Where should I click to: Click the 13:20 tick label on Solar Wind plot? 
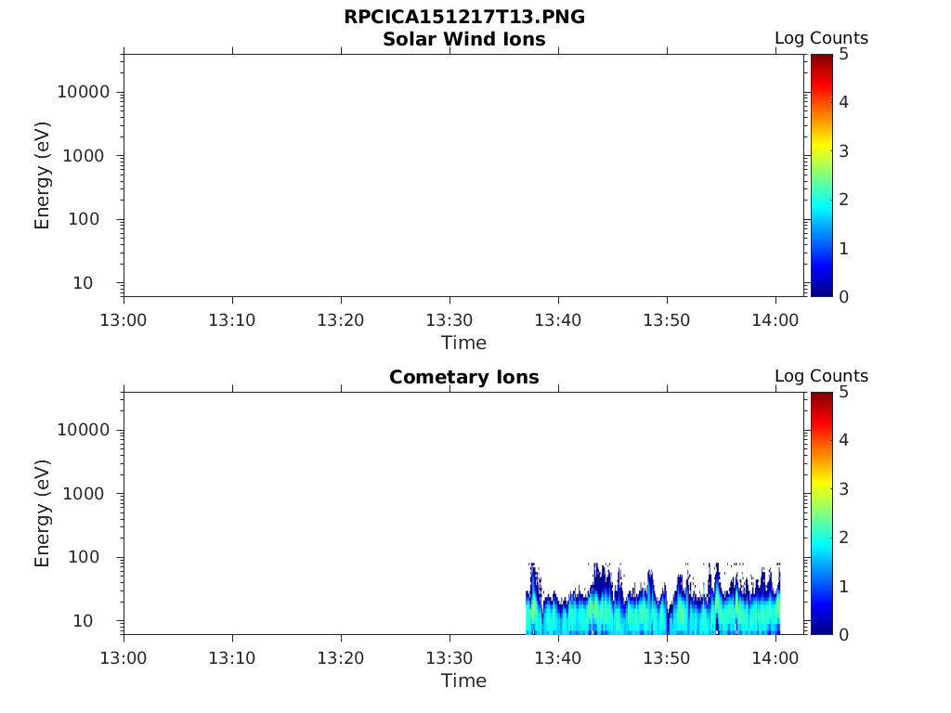coord(341,320)
